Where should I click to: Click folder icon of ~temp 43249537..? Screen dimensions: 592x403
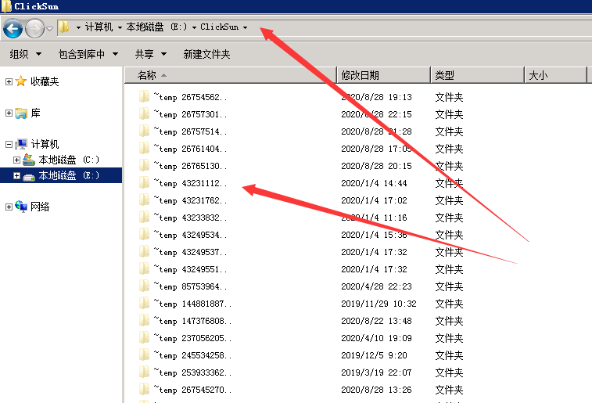144,251
